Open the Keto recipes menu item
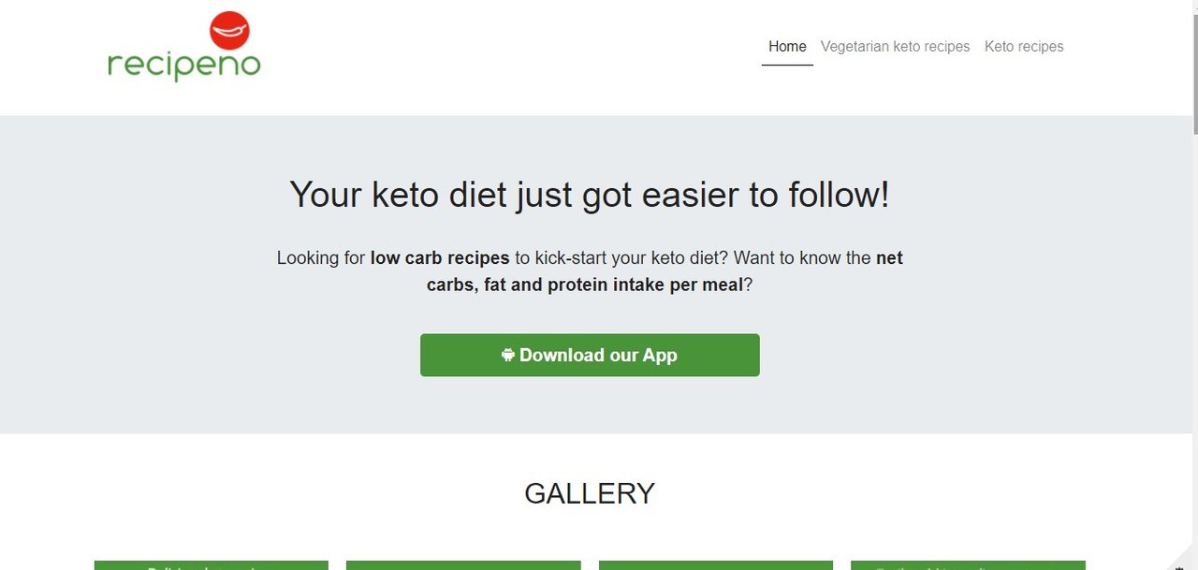Screen dimensions: 1198x570 (x=1024, y=47)
